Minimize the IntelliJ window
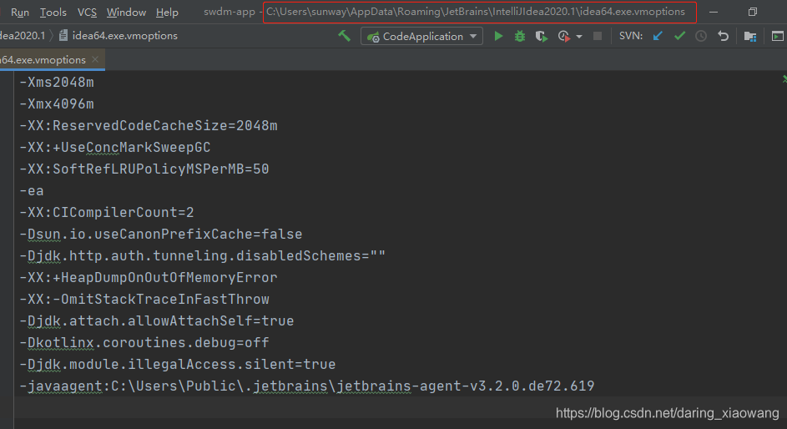The height and width of the screenshot is (429, 787). pos(714,12)
